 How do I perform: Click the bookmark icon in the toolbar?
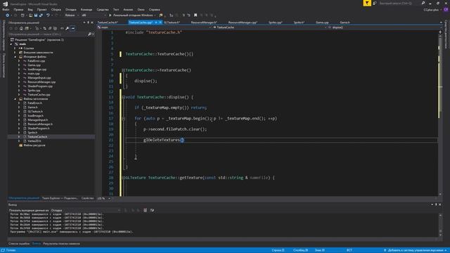coord(195,15)
